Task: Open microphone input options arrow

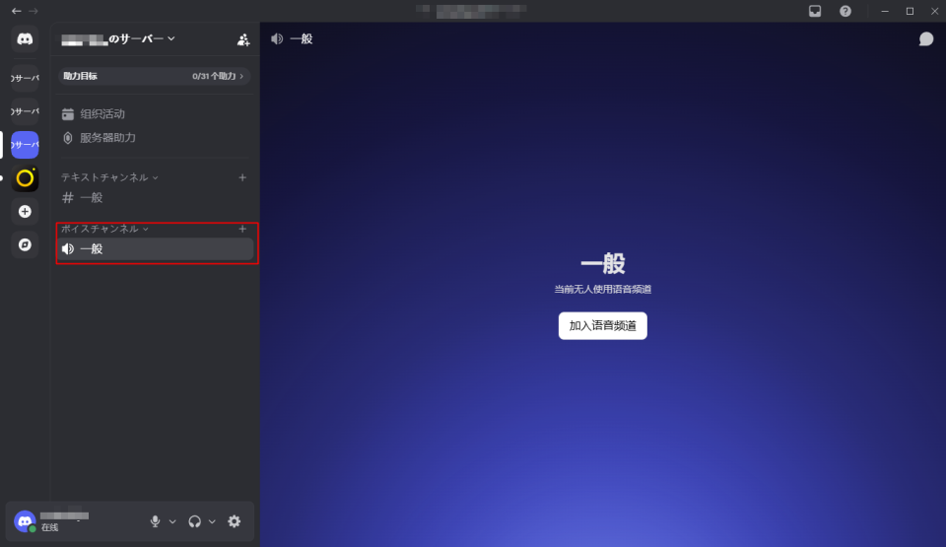Action: coord(172,521)
